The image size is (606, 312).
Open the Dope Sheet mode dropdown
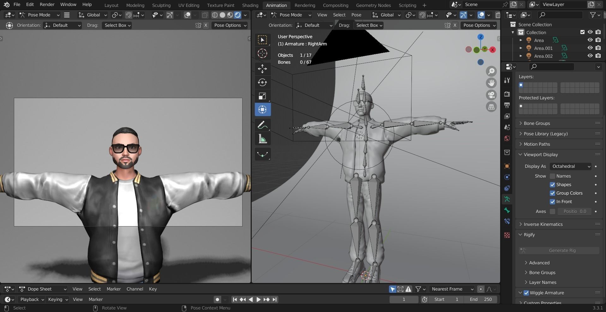pyautogui.click(x=43, y=289)
